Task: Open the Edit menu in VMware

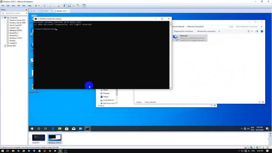Action: [8, 6]
